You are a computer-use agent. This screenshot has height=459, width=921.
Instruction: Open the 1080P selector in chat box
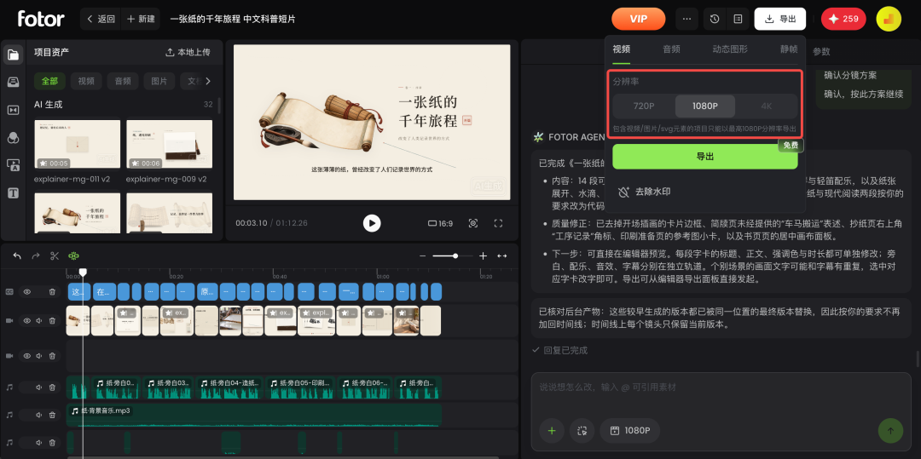click(629, 431)
